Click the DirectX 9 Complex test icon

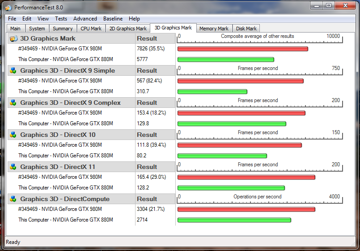tap(13, 103)
